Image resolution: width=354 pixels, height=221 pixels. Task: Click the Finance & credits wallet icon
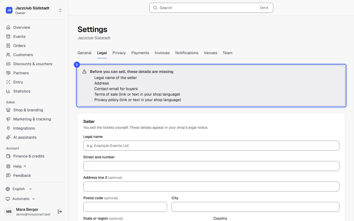8,156
